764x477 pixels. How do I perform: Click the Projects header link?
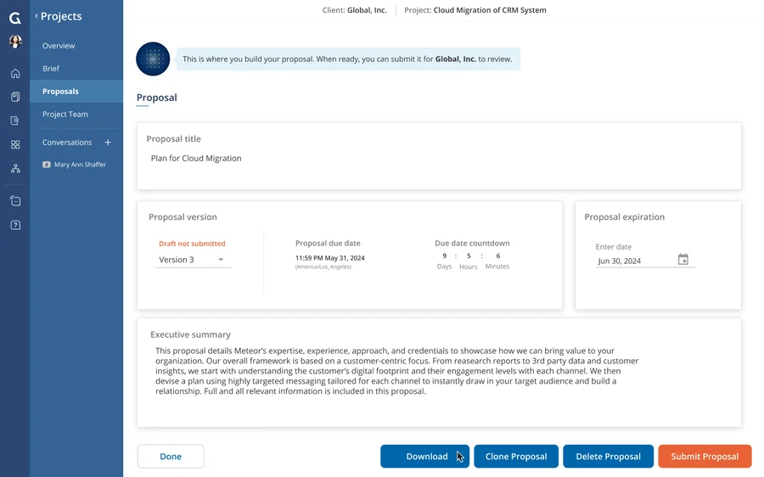[x=61, y=16]
